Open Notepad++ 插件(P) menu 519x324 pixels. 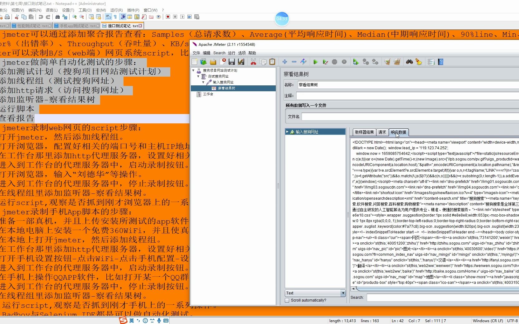pyautogui.click(x=133, y=10)
